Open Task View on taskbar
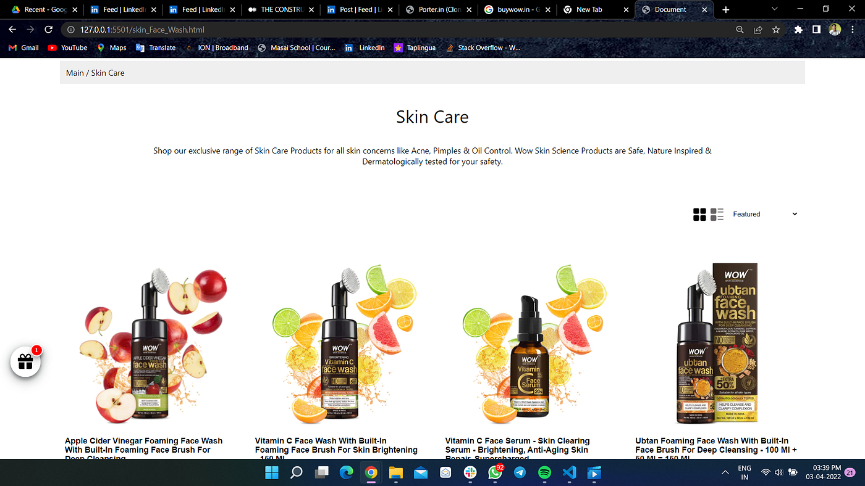 (x=321, y=473)
